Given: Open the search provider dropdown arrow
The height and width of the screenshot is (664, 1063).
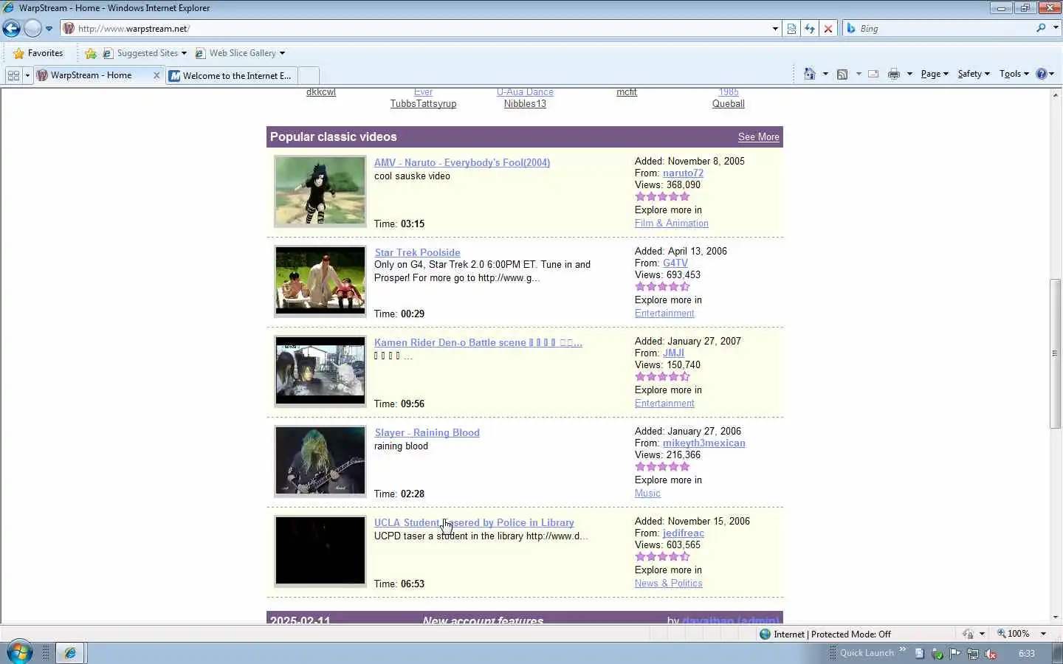Looking at the screenshot, I should tap(1056, 28).
